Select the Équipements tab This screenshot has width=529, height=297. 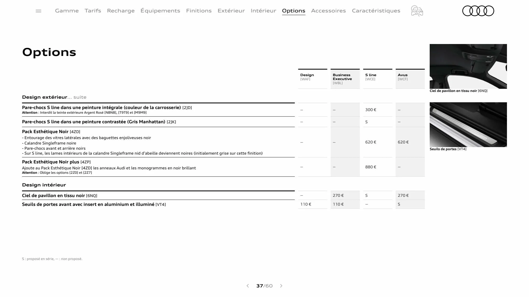click(x=160, y=11)
